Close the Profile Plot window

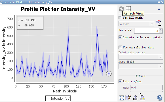click(162, 2)
